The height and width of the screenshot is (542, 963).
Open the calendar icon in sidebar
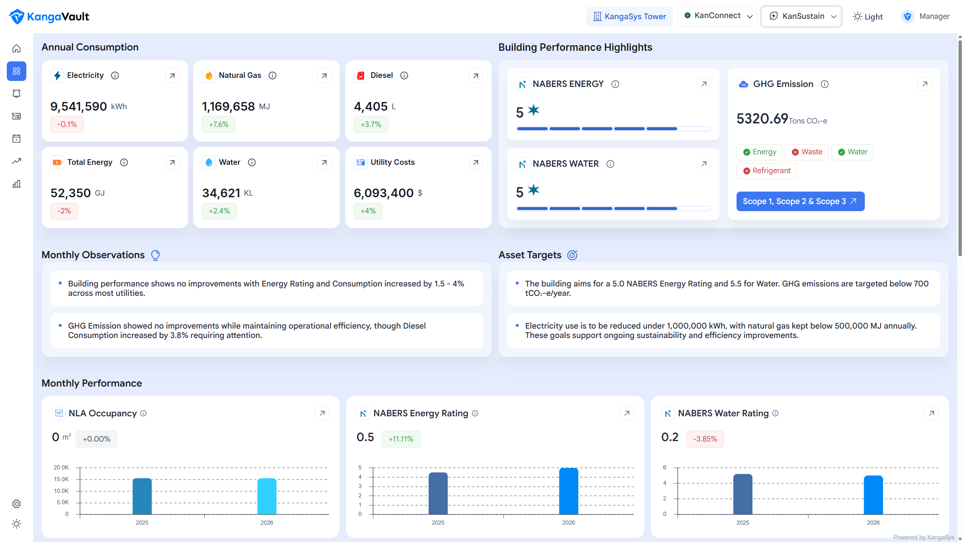(x=16, y=139)
